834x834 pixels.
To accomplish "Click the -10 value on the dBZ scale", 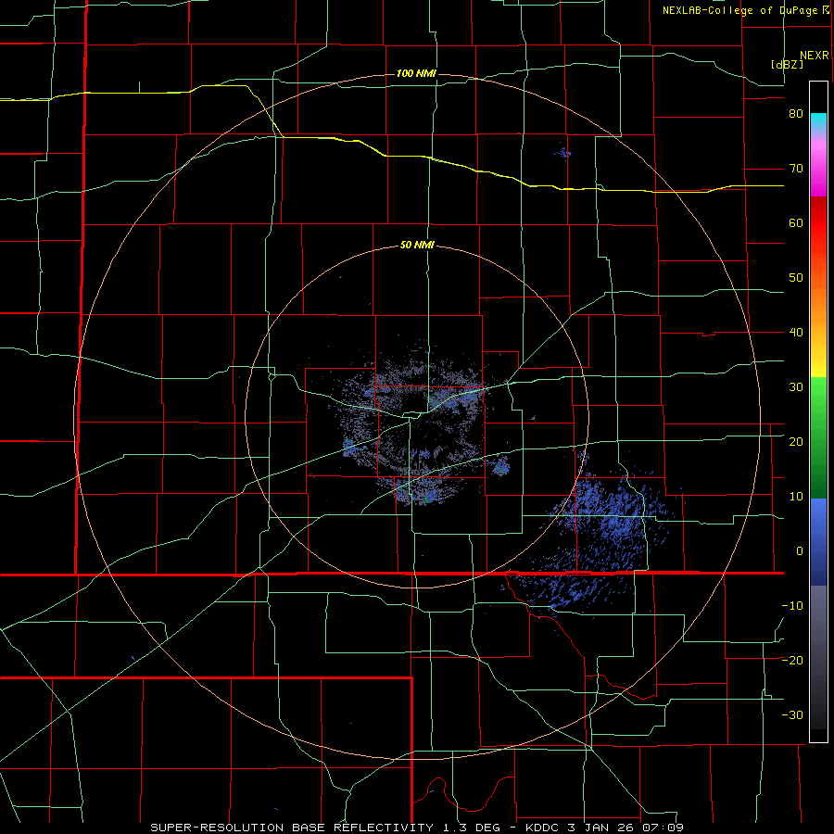I will pyautogui.click(x=792, y=606).
